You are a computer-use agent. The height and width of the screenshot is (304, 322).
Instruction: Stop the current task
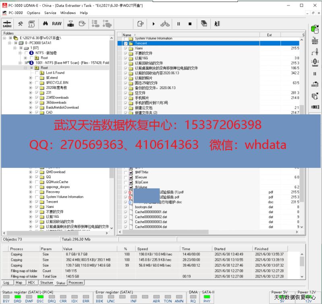(190, 24)
